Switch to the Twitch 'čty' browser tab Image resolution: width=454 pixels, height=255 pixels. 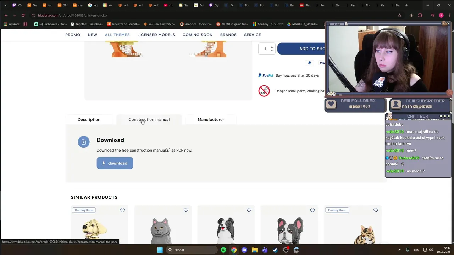coord(214,5)
